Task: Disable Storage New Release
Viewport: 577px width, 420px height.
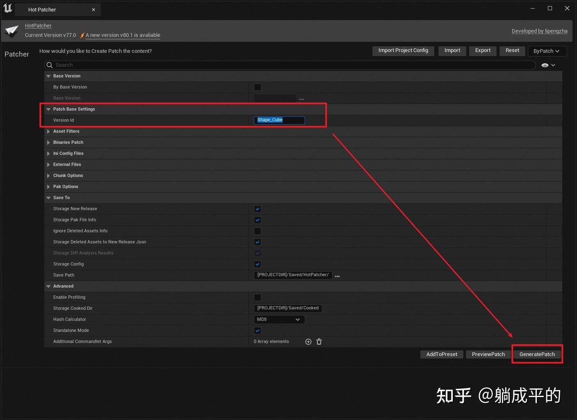Action: tap(257, 209)
